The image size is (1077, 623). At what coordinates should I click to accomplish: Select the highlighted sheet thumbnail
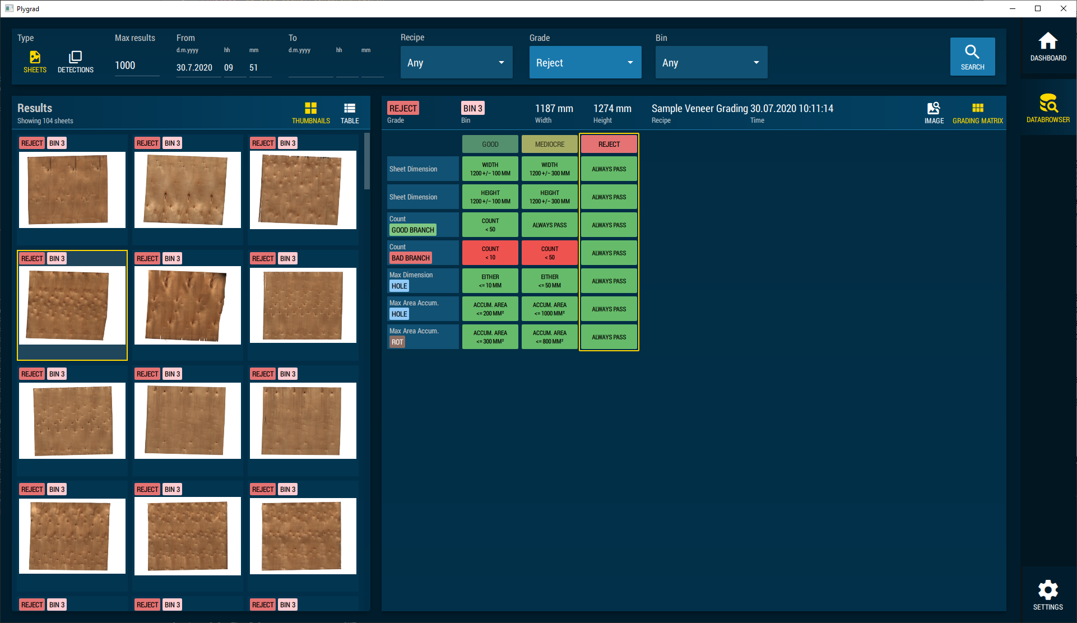72,305
